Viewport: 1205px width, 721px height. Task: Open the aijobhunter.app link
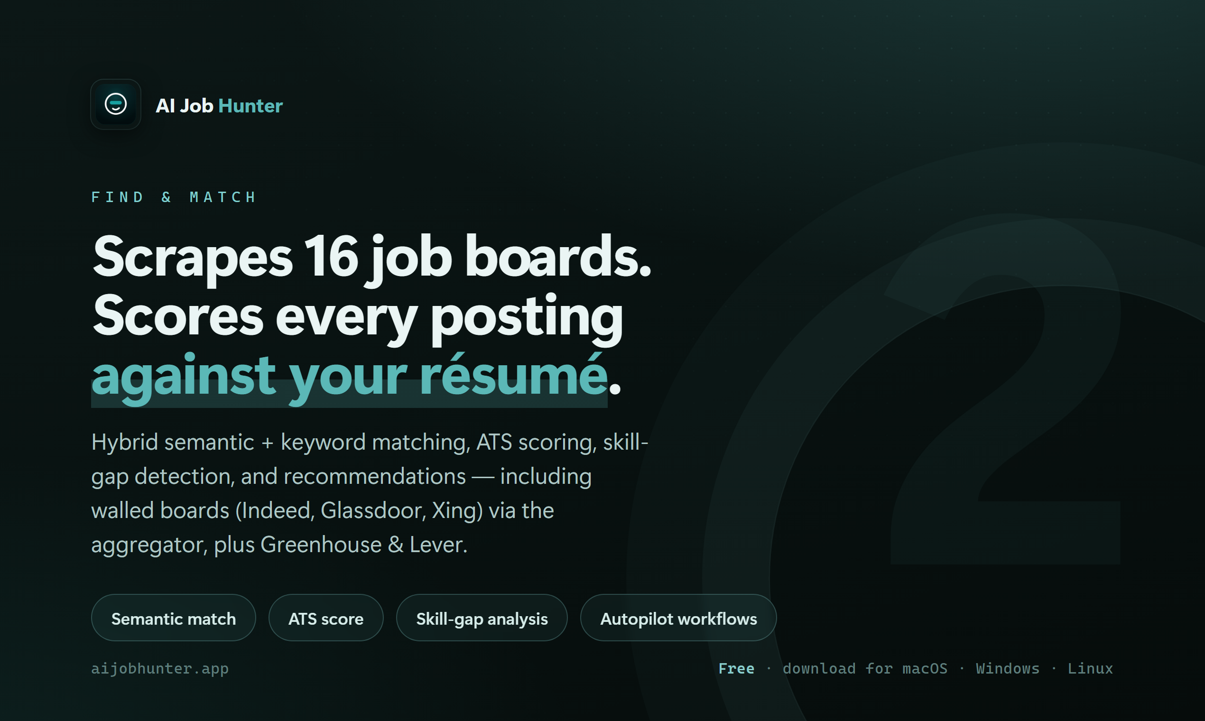[x=160, y=668]
